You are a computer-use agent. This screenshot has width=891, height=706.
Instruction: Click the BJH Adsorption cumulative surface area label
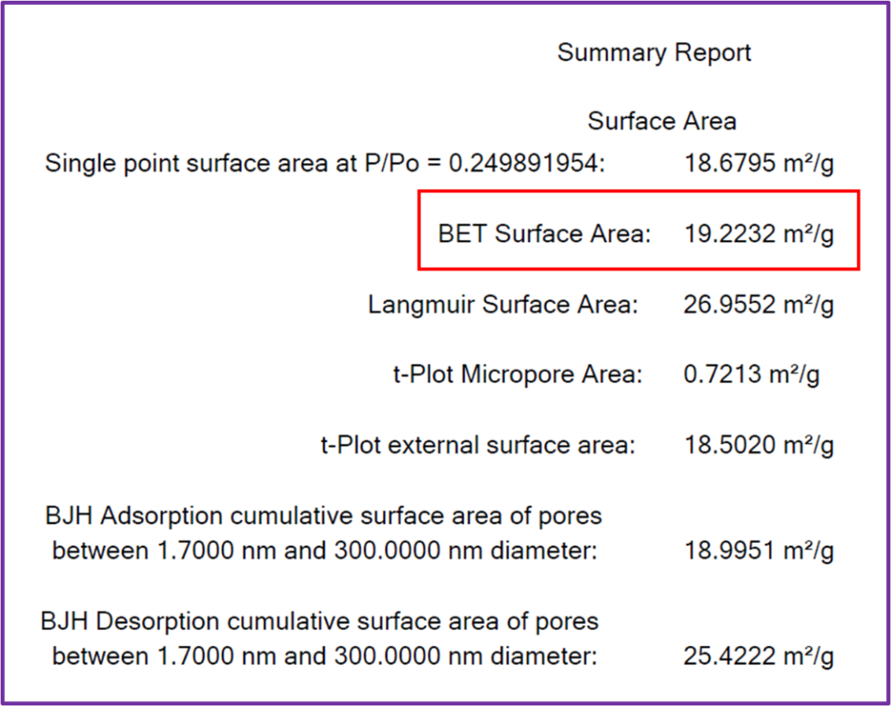click(323, 516)
